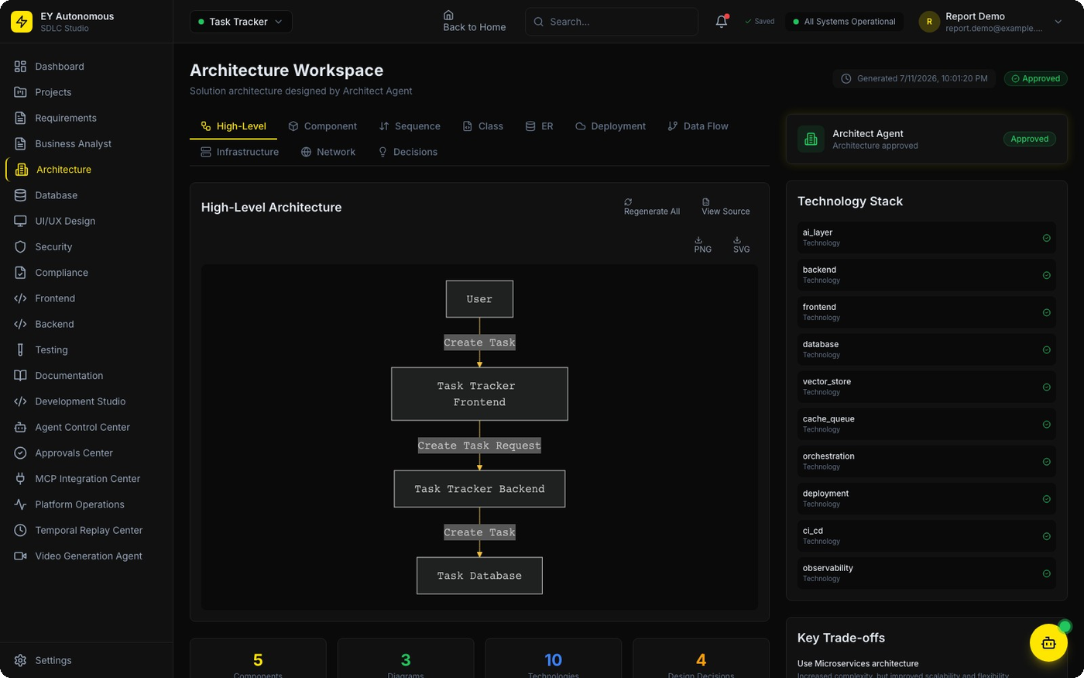The height and width of the screenshot is (678, 1084).
Task: Select the observability technology row
Action: tap(927, 573)
